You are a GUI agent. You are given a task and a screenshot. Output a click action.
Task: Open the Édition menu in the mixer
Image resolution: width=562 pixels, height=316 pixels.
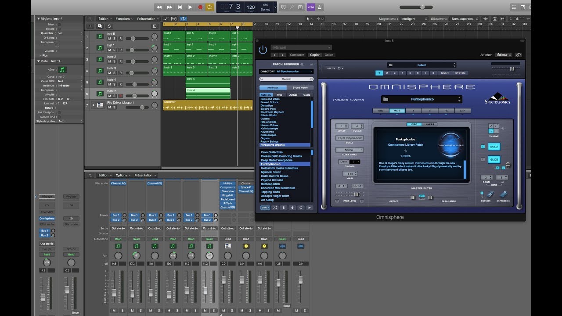point(104,175)
